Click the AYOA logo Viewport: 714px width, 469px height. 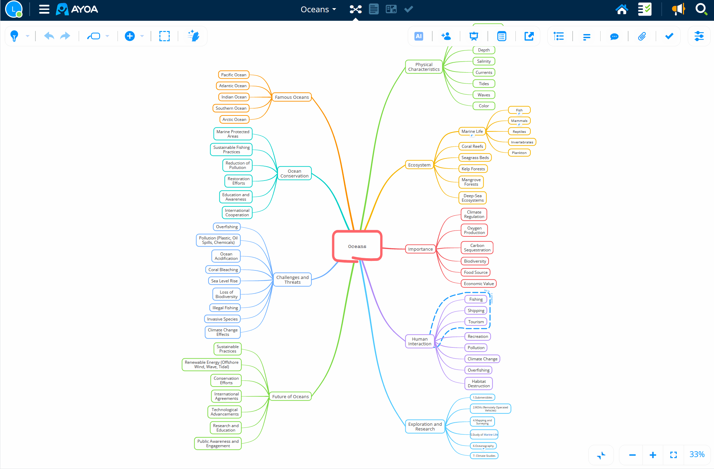77,9
